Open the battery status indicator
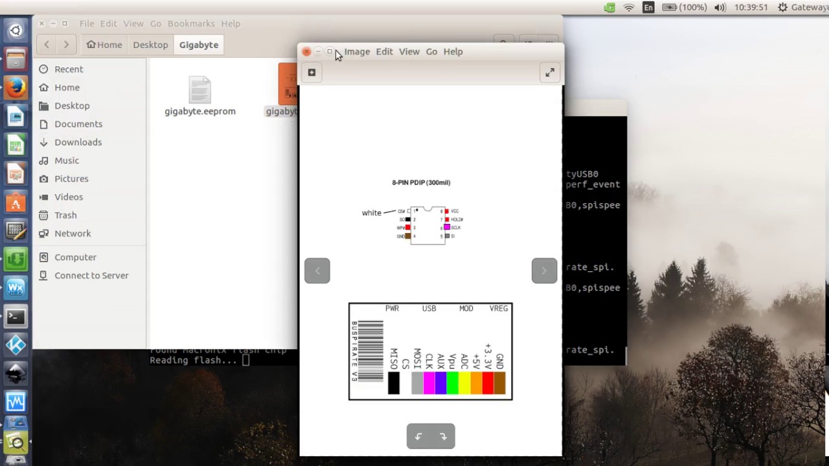The width and height of the screenshot is (829, 466). (x=685, y=8)
